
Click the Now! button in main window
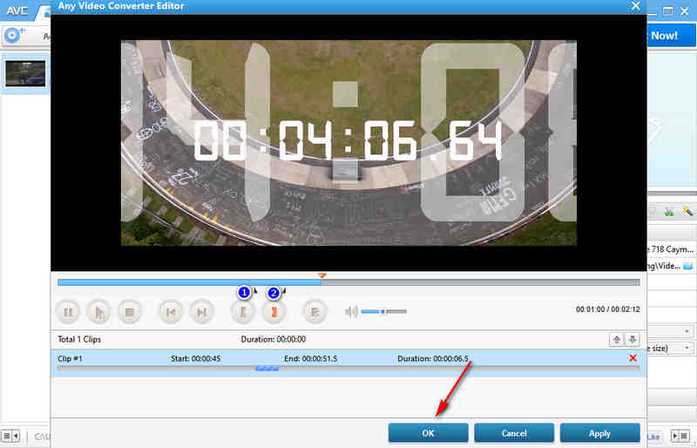pos(671,36)
